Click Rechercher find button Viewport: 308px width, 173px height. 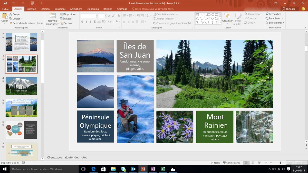[273, 14]
